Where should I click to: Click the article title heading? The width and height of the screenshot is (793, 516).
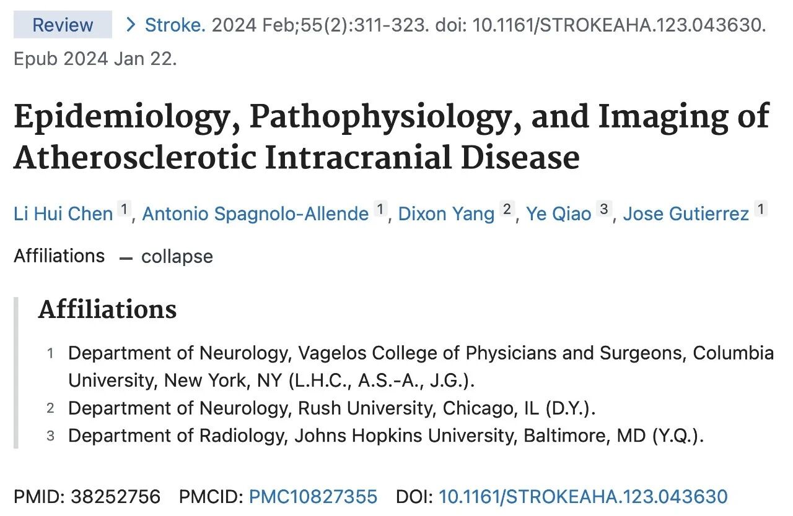point(390,137)
